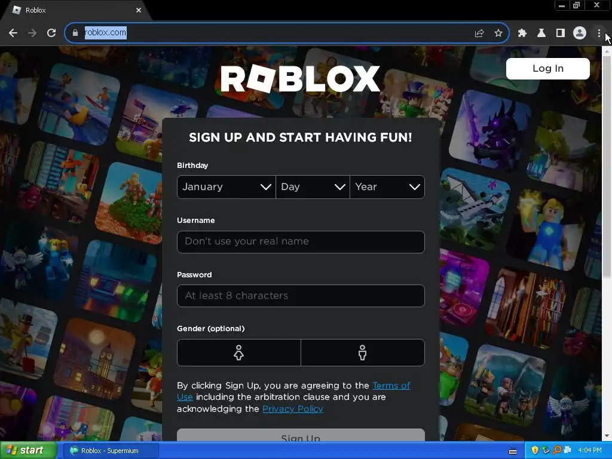Image resolution: width=612 pixels, height=459 pixels.
Task: Click the Gender (optional) label
Action: tap(211, 329)
